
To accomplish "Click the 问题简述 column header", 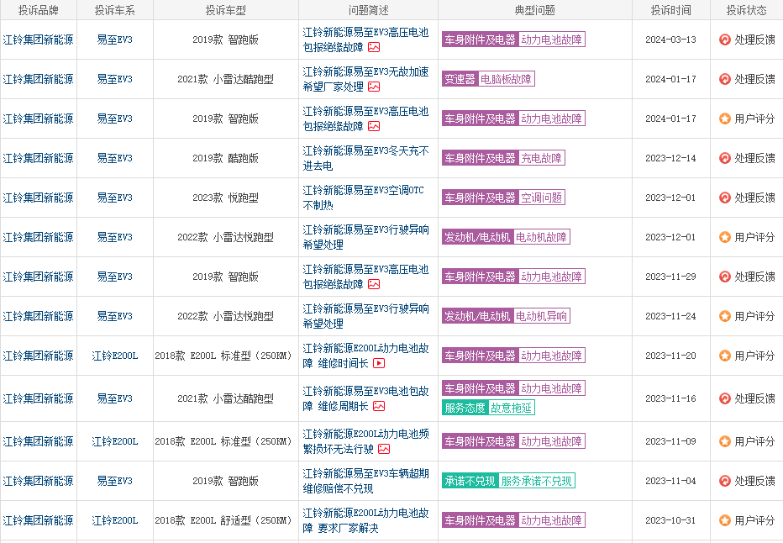I will (369, 10).
